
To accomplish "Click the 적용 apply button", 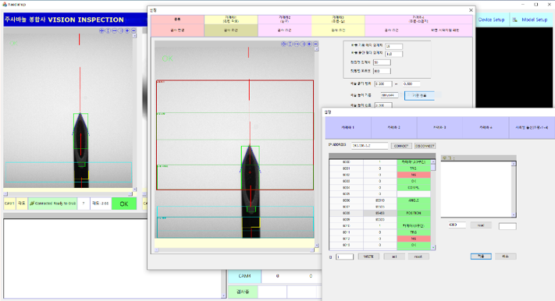I will point(481,256).
